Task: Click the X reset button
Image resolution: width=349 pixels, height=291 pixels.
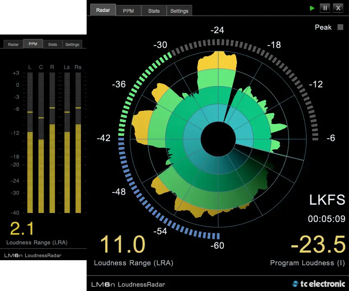Action: pyautogui.click(x=338, y=8)
